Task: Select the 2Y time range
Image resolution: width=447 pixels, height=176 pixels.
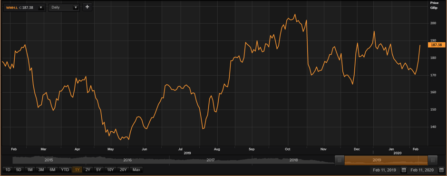Action: (x=88, y=170)
